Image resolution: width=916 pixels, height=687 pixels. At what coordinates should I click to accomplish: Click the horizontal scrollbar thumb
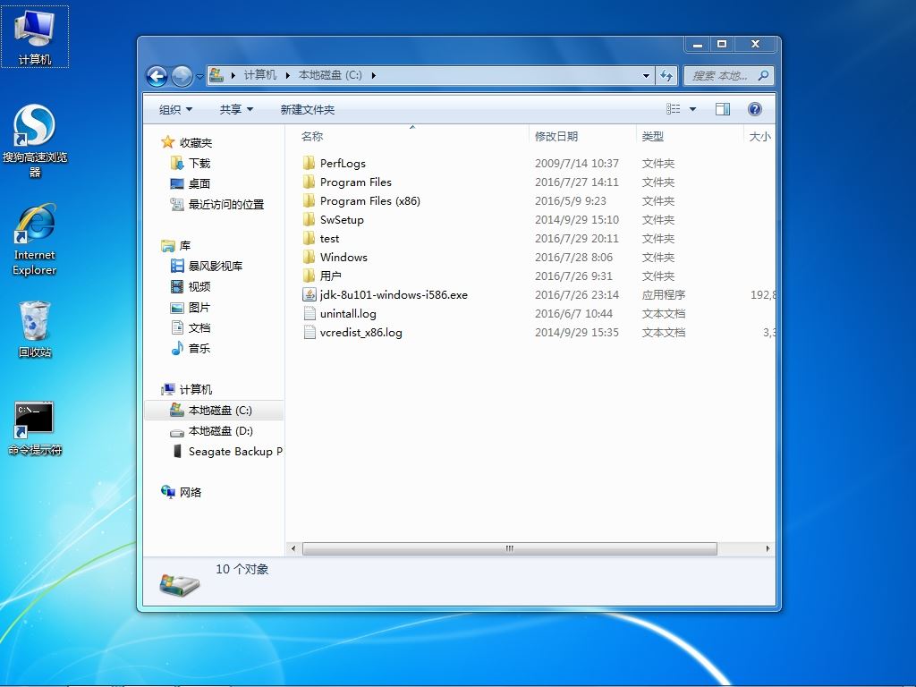point(509,548)
